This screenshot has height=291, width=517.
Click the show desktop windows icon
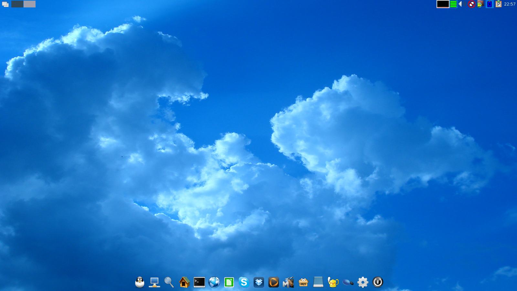(5, 4)
